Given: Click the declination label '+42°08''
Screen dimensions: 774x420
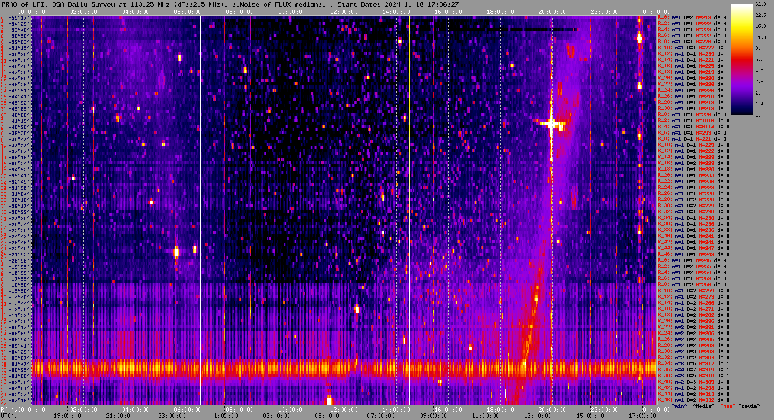Looking at the screenshot, I should (19, 115).
